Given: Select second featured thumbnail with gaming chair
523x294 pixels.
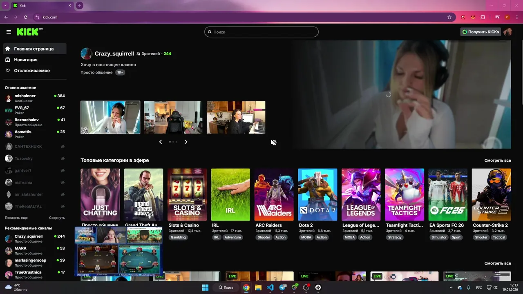Looking at the screenshot, I should [173, 118].
